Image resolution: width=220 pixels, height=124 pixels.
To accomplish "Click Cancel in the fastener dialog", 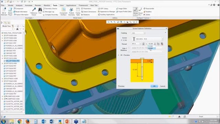I will (163, 86).
